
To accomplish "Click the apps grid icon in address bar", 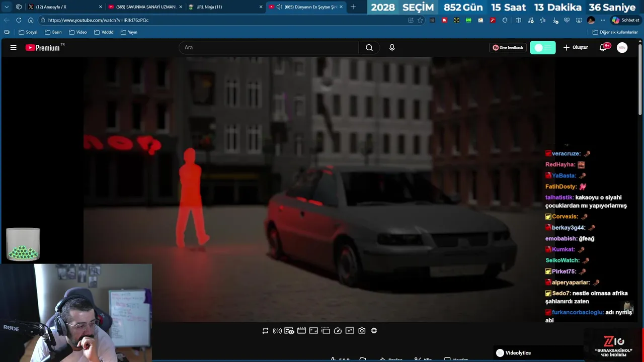I will pos(411,20).
